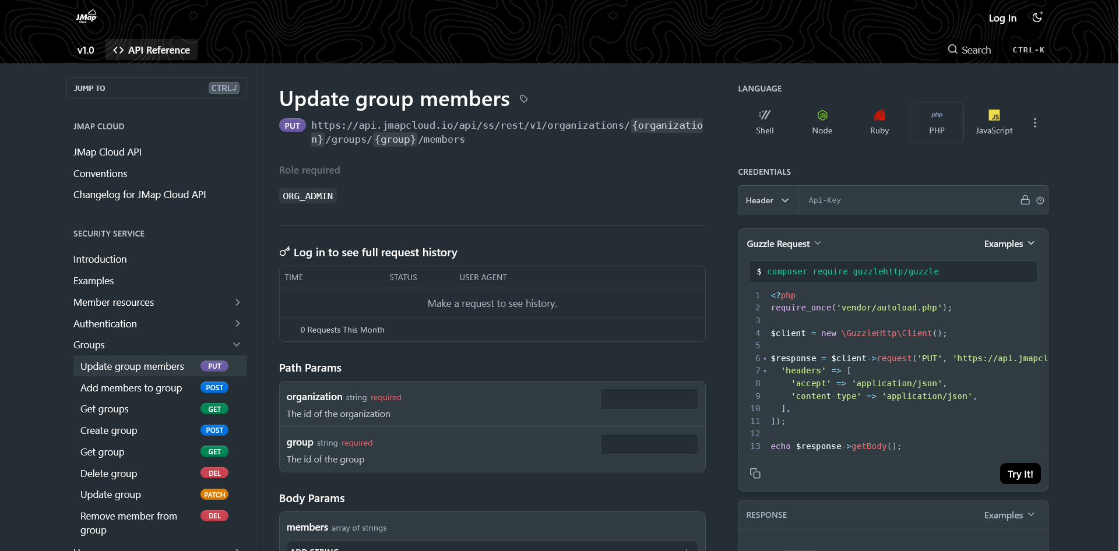Click the organization path parameter input field
Viewport: 1119px width, 551px height.
[x=649, y=399]
